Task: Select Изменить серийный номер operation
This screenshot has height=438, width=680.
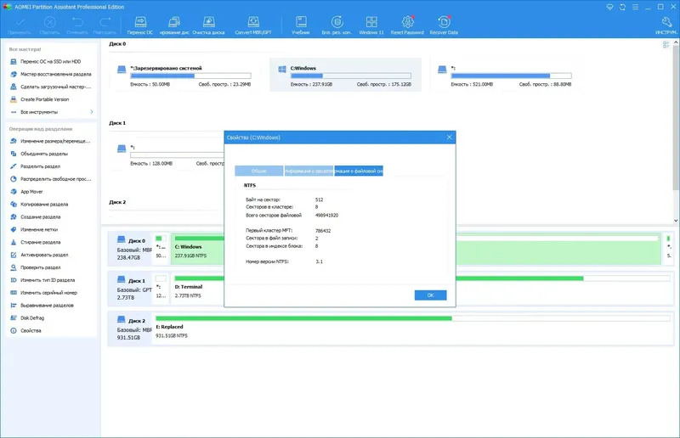Action: [x=44, y=293]
